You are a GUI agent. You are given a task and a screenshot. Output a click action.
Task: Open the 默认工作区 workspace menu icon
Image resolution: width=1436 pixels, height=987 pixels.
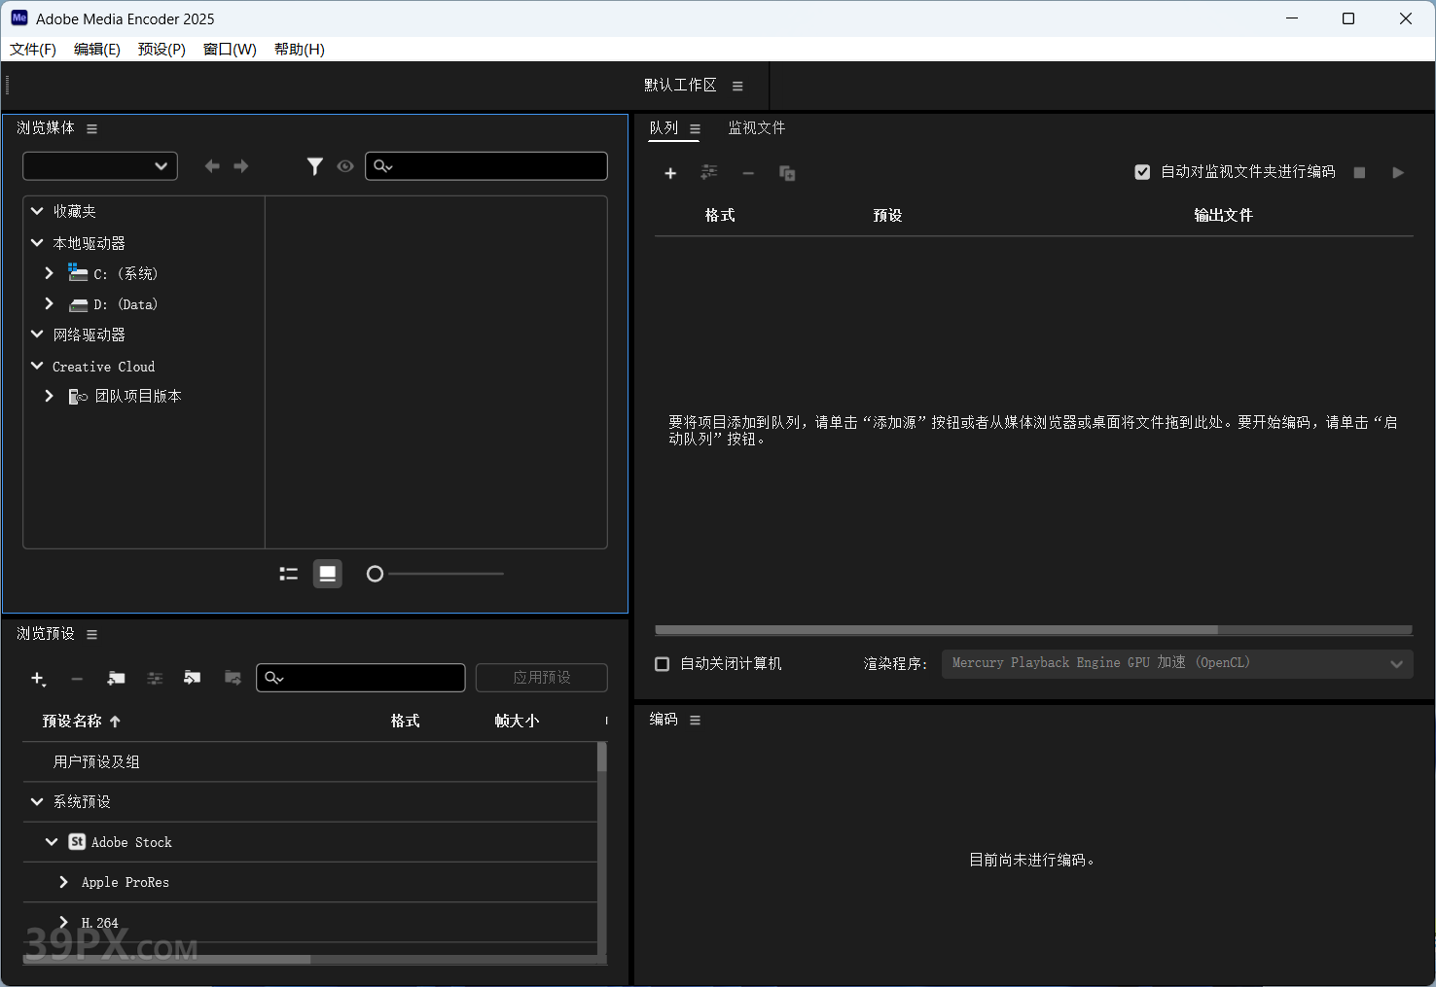[737, 86]
